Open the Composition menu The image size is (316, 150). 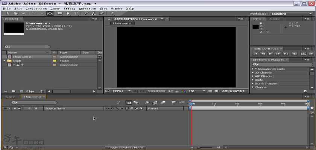pos(36,9)
